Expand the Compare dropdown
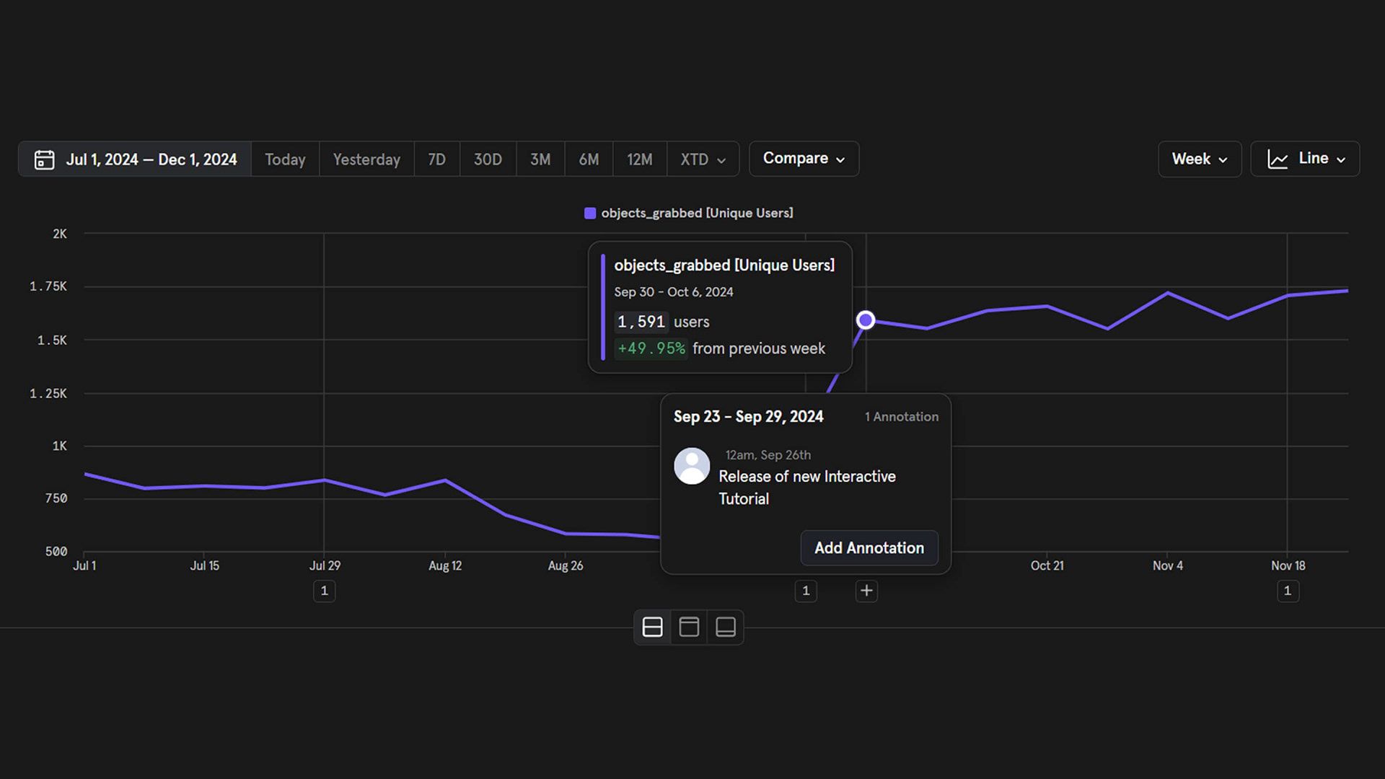The width and height of the screenshot is (1385, 779). (x=804, y=159)
